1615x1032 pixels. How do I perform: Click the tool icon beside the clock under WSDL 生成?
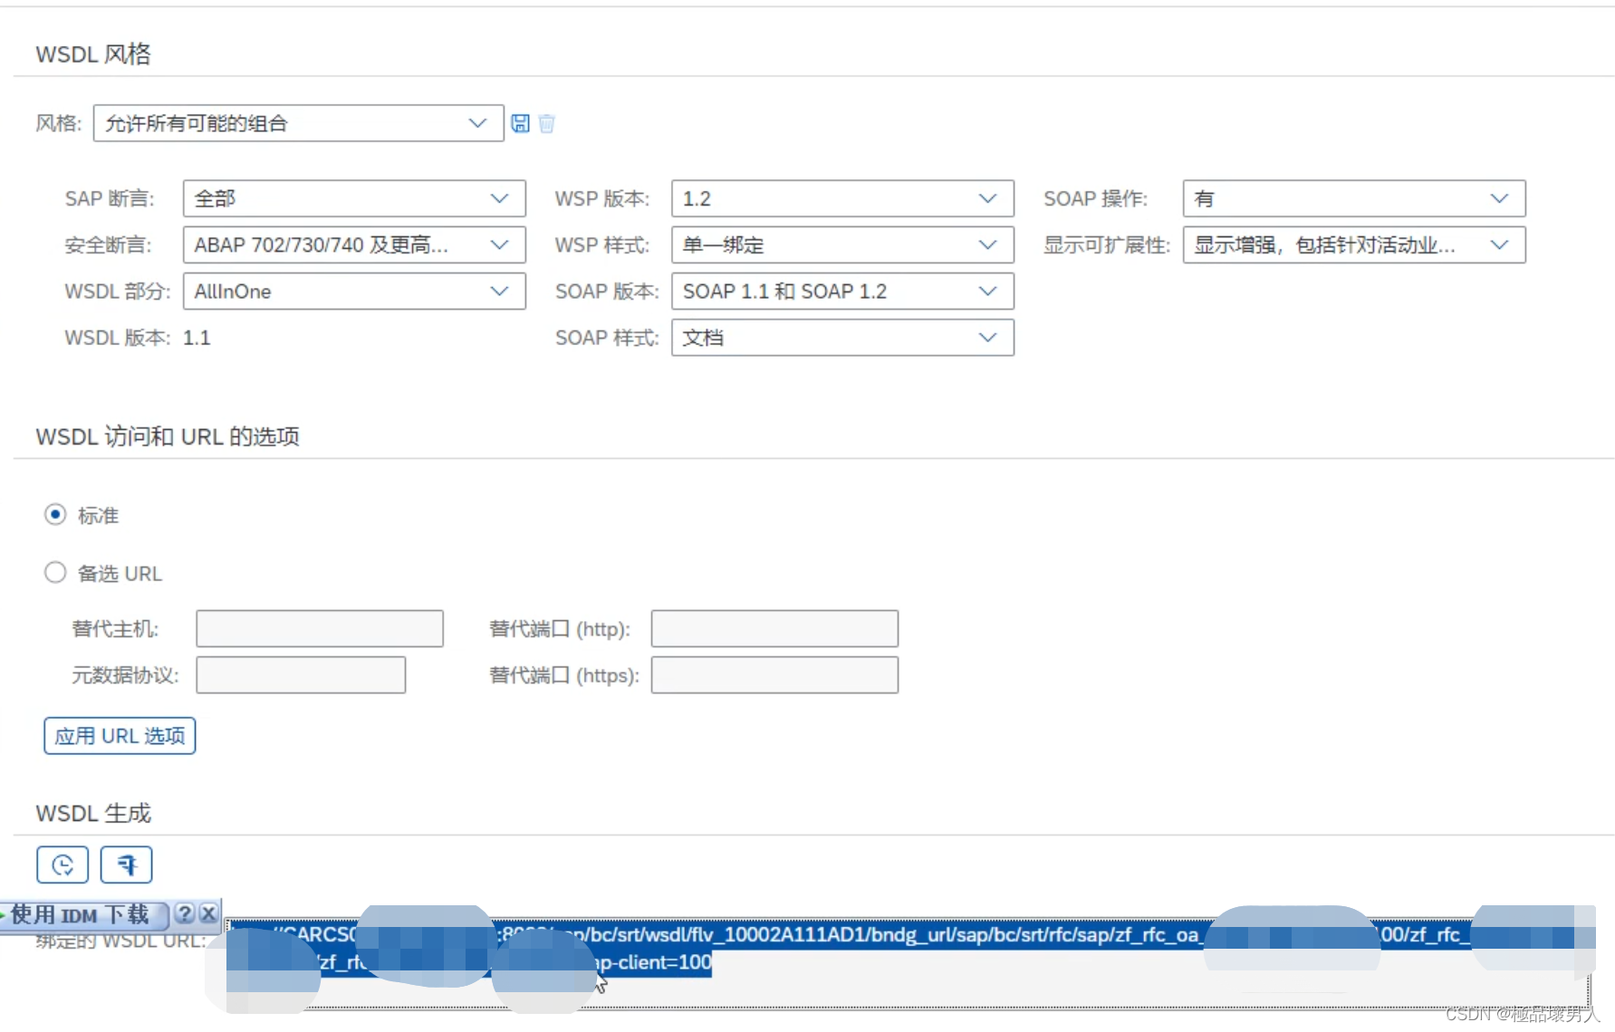click(x=126, y=864)
